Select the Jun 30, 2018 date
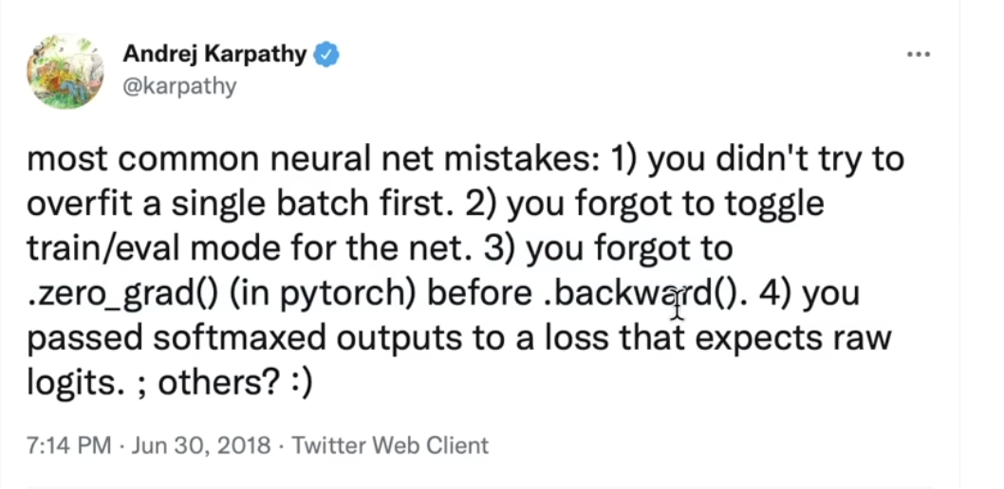The width and height of the screenshot is (1004, 489). [201, 444]
